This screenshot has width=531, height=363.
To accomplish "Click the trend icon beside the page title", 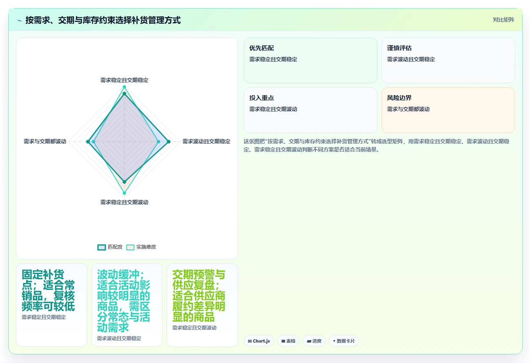I will tap(19, 20).
